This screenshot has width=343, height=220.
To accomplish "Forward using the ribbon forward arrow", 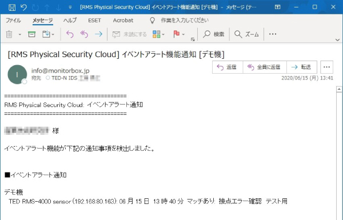I will 99,34.
